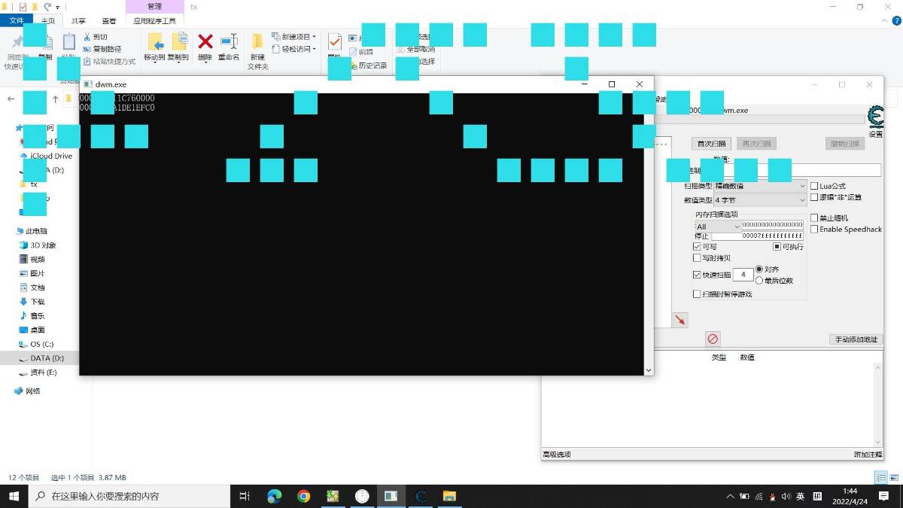The image size is (903, 508).
Task: Click the new folder (新建文件夹) icon
Action: (x=257, y=41)
